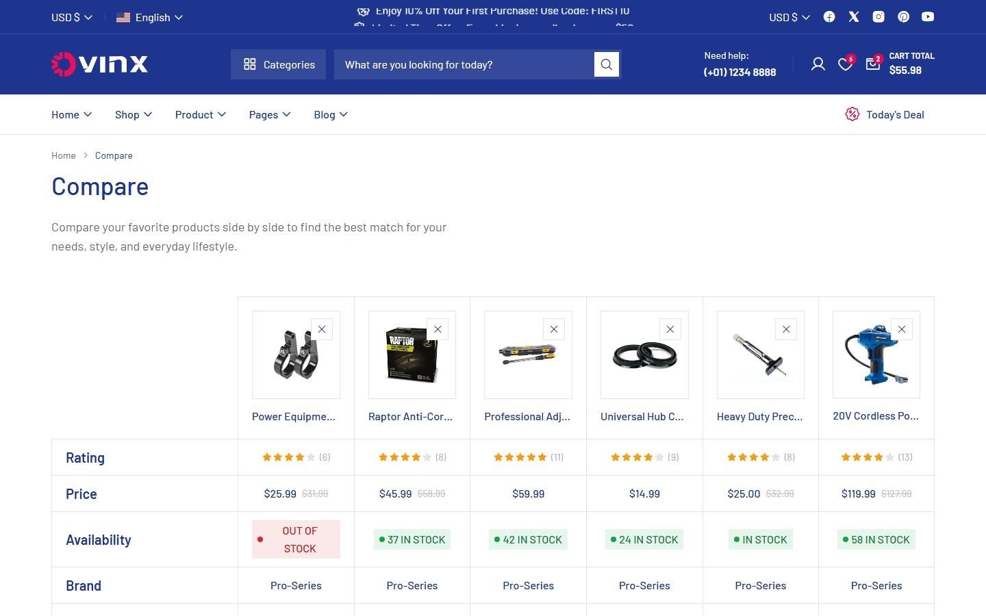
Task: Remove Universal Hub product from compare
Action: 670,329
